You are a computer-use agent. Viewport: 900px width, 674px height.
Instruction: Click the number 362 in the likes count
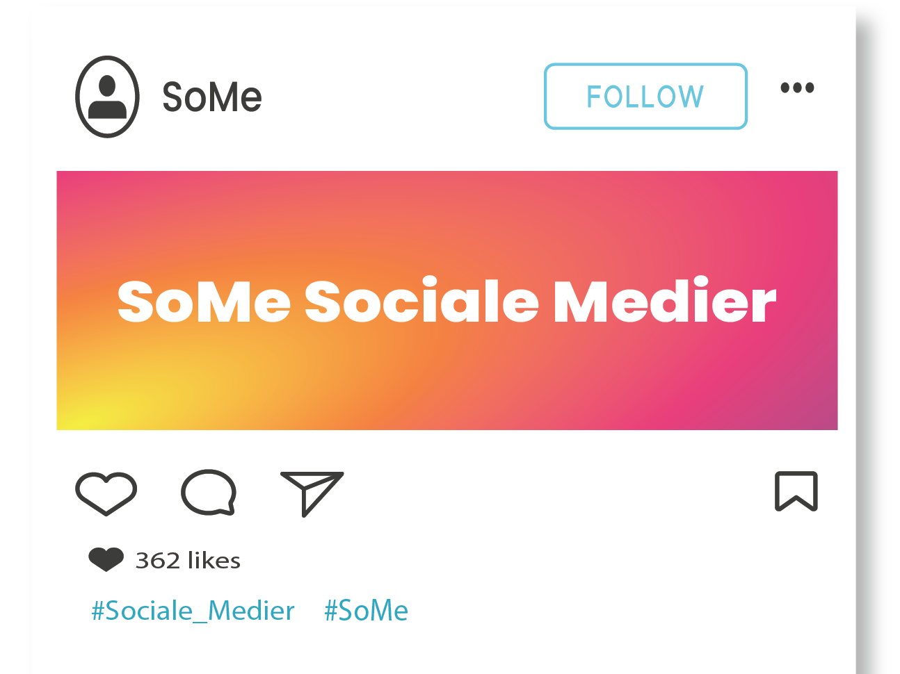(157, 560)
